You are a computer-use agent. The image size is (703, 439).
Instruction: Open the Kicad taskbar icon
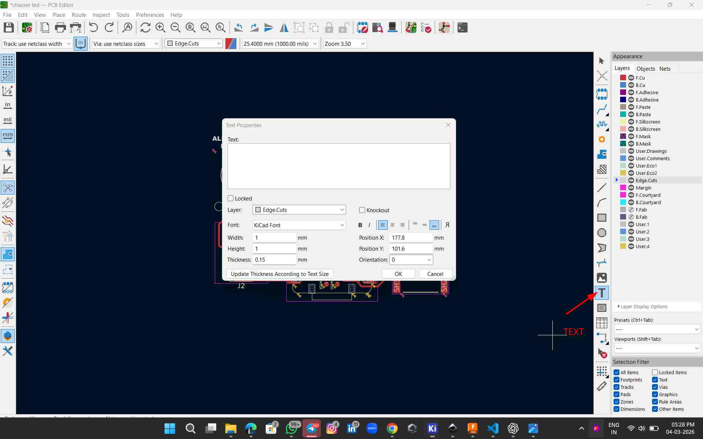tap(432, 428)
